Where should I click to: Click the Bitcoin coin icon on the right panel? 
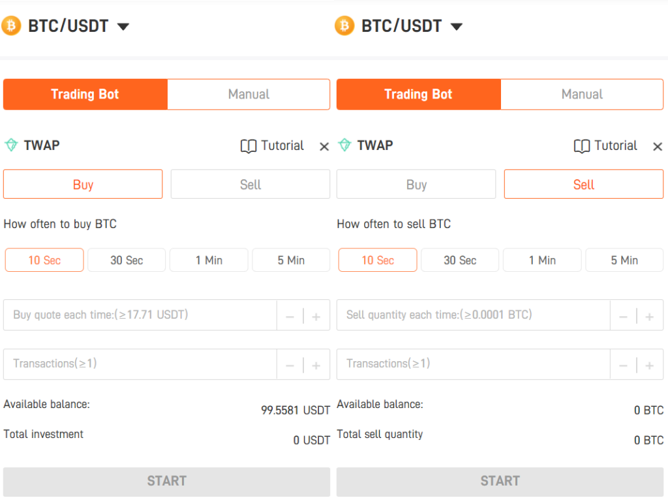[x=344, y=26]
